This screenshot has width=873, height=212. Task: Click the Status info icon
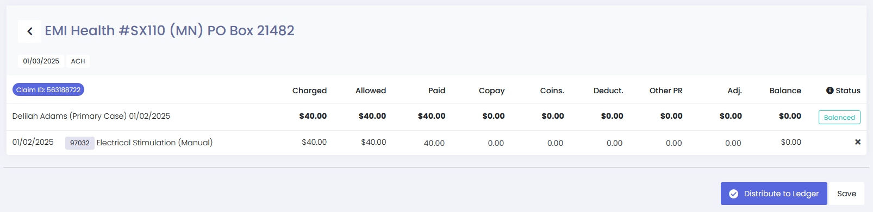click(830, 91)
